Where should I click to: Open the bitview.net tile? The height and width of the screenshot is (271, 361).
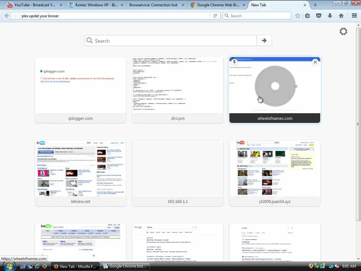coord(80,173)
